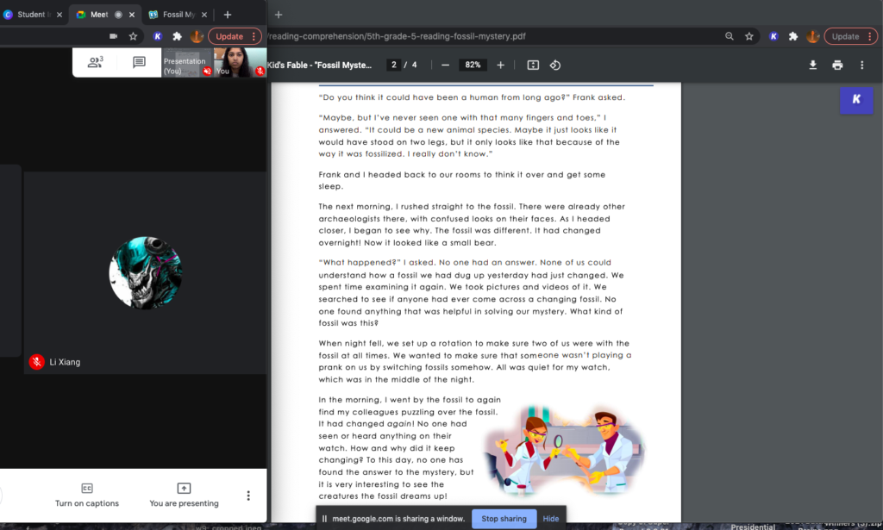The width and height of the screenshot is (883, 530).
Task: Open the extensions puzzle icon in the Meet window
Action: point(177,36)
